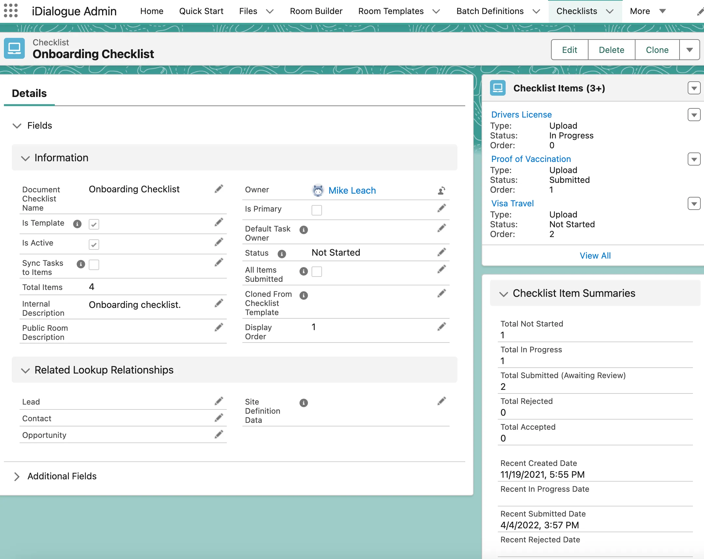Show info tooltip for Status field
Image resolution: width=704 pixels, height=559 pixels.
pyautogui.click(x=282, y=254)
